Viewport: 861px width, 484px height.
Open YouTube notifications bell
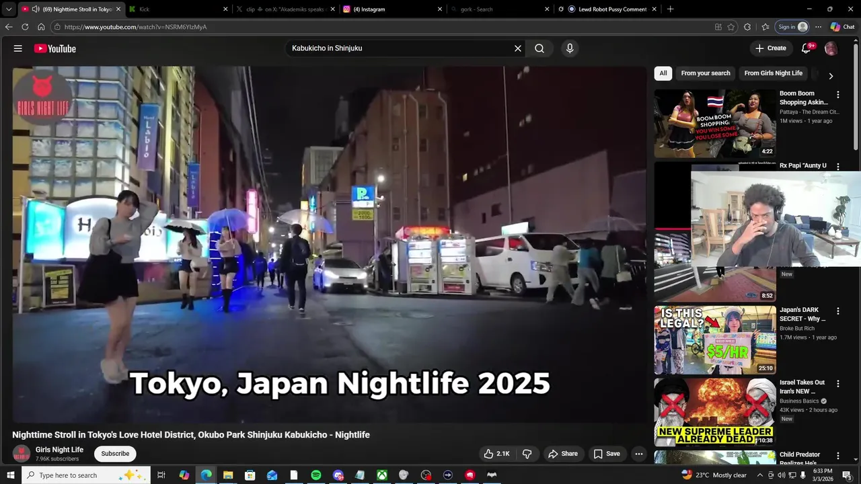point(807,48)
